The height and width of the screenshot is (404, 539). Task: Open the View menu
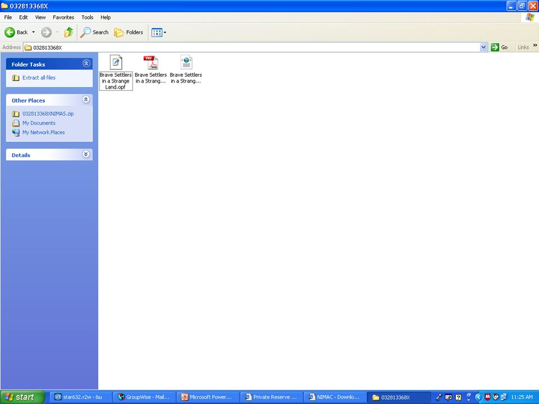tap(40, 17)
